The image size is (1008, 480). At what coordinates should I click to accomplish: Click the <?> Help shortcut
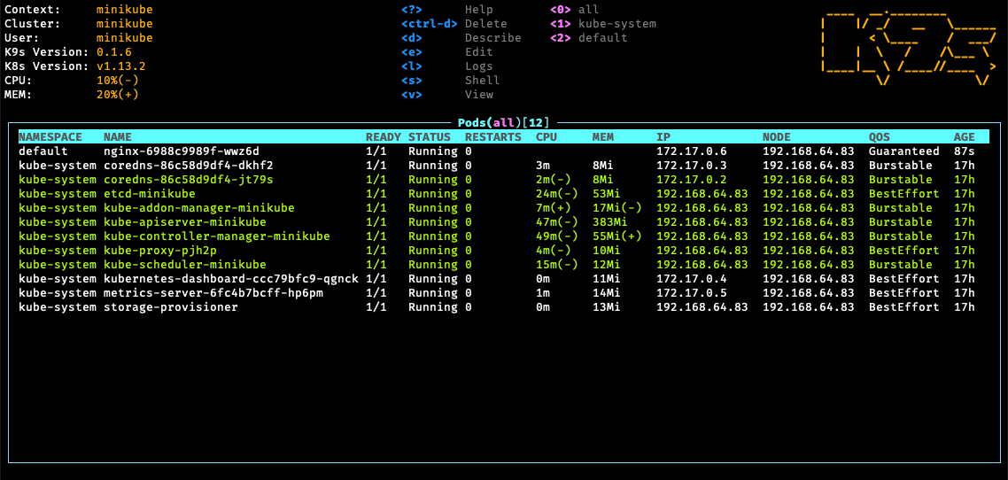(447, 10)
